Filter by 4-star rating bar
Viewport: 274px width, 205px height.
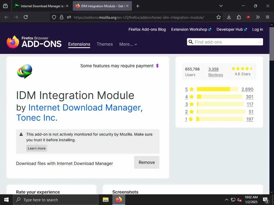[220, 97]
